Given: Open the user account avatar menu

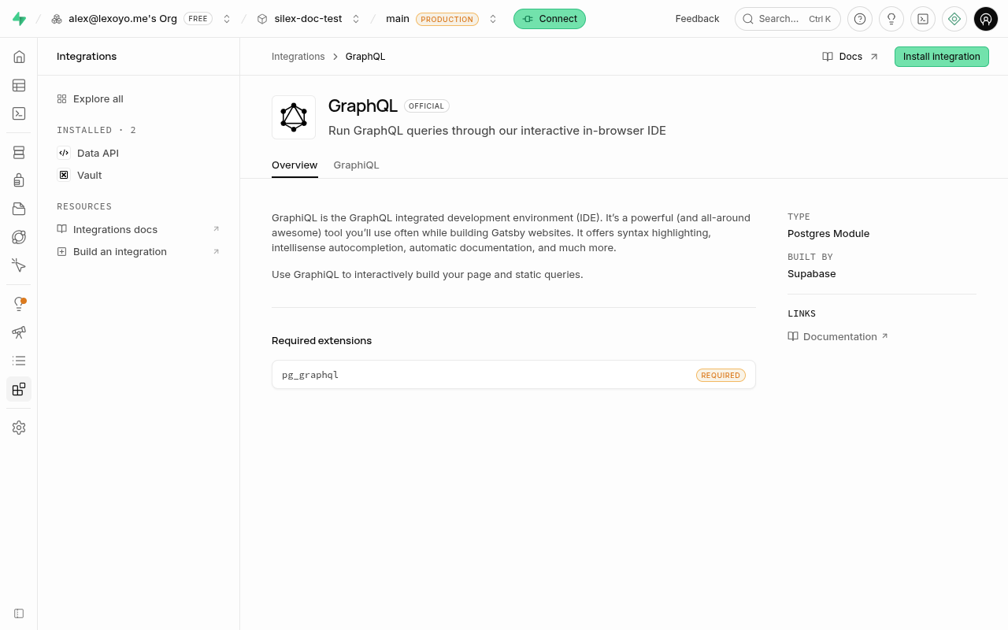Looking at the screenshot, I should coord(986,19).
